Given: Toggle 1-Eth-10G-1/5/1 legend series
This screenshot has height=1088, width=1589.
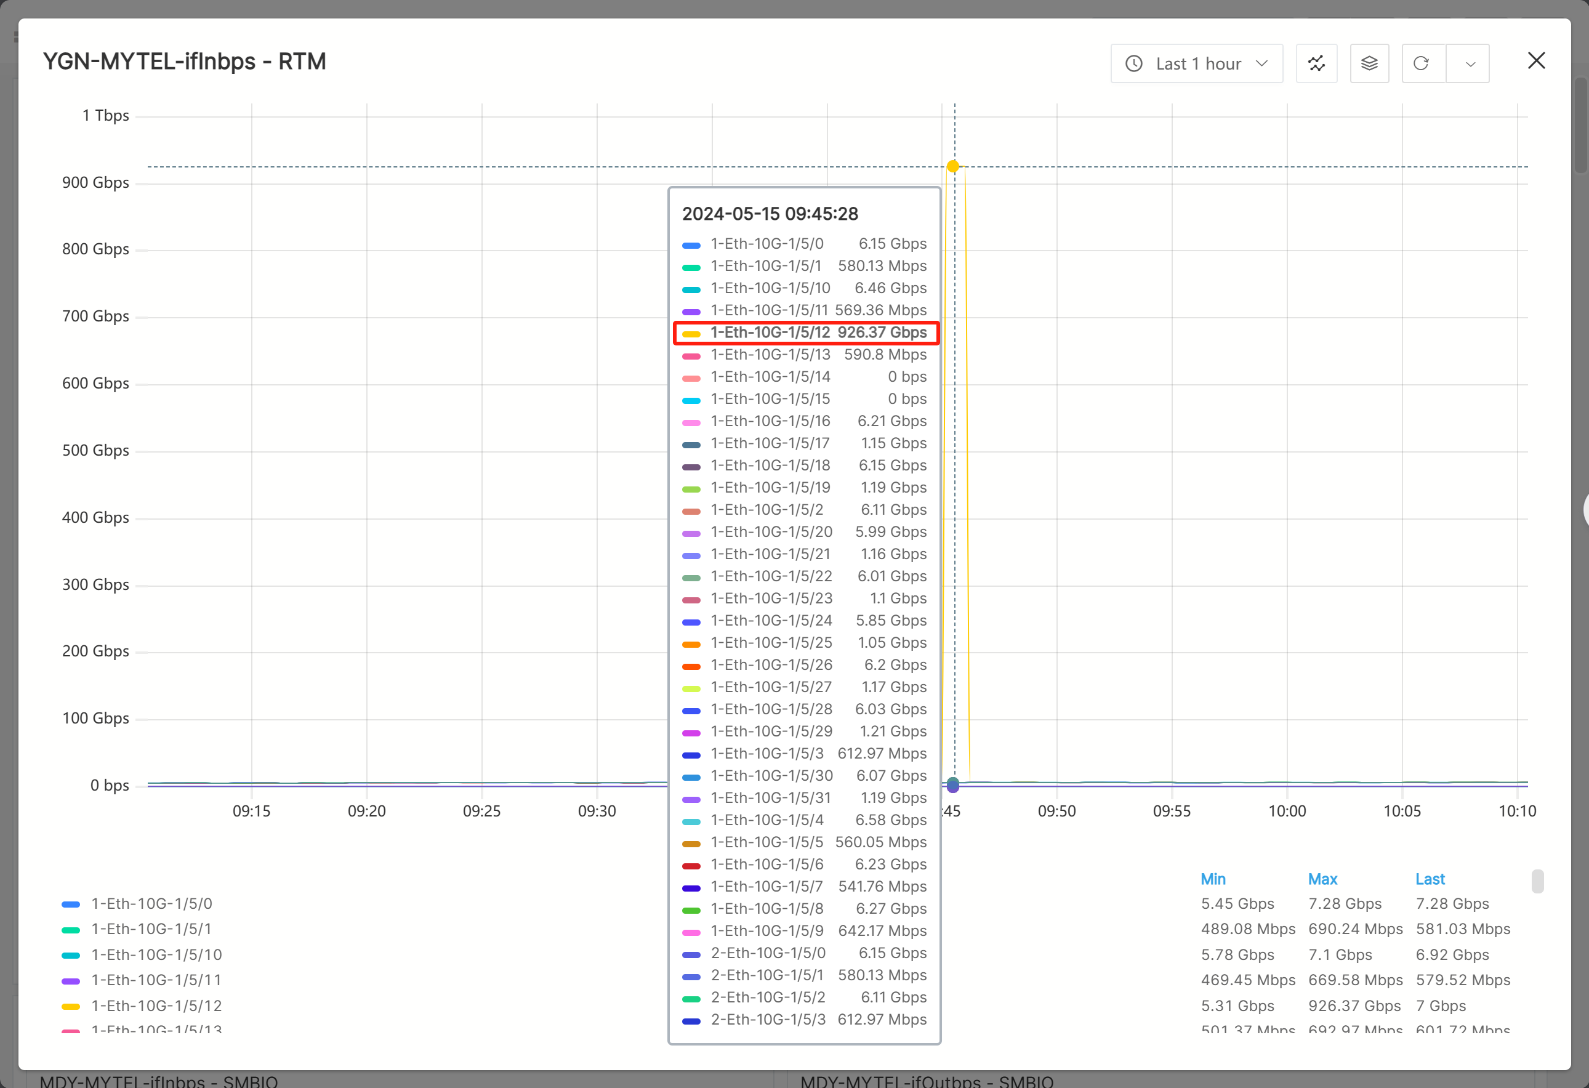Looking at the screenshot, I should click(151, 929).
